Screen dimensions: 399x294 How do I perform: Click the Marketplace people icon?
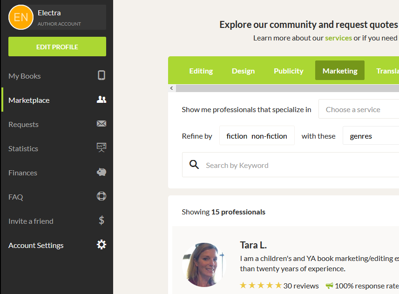tap(101, 100)
